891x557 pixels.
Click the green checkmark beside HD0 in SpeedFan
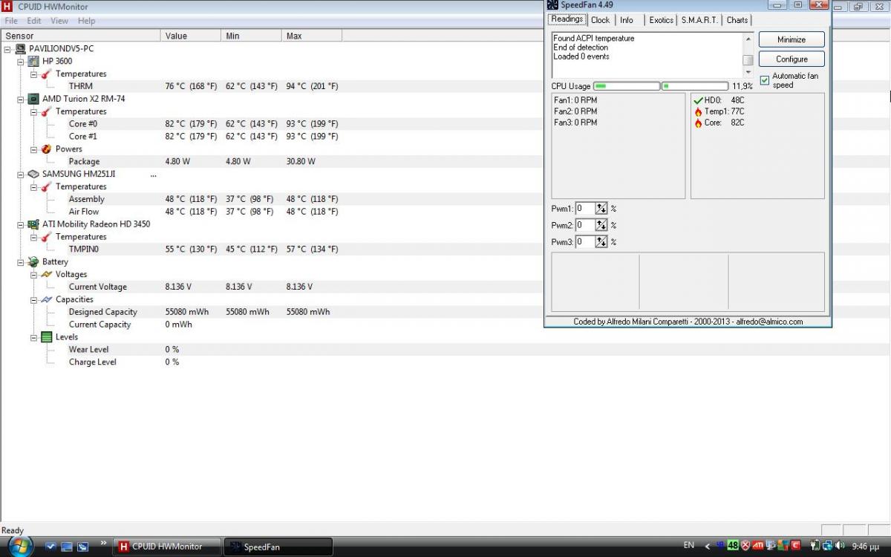pyautogui.click(x=698, y=100)
